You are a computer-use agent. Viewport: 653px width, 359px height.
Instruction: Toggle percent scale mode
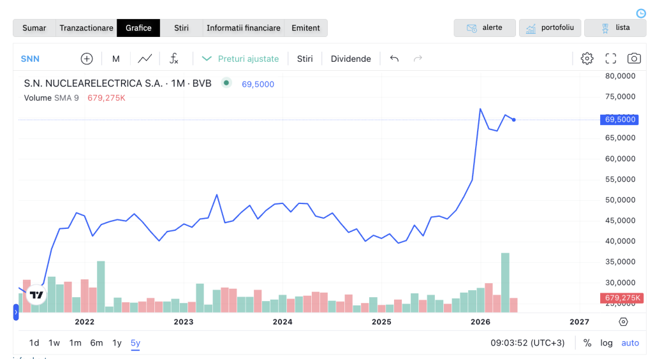coord(587,343)
